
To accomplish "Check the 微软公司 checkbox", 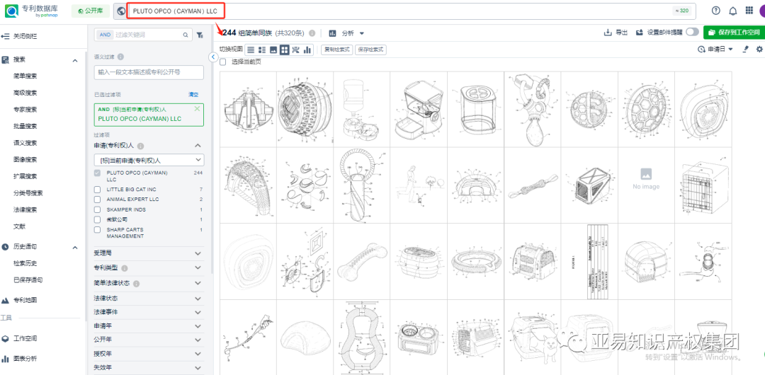I will pos(98,219).
